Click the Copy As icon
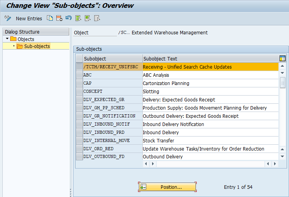The image size is (289, 197). coord(50,18)
